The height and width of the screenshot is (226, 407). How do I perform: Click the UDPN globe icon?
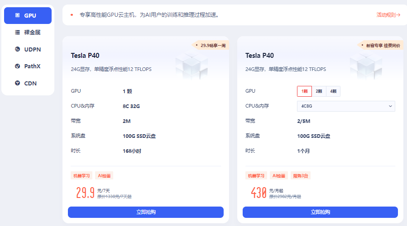(17, 49)
